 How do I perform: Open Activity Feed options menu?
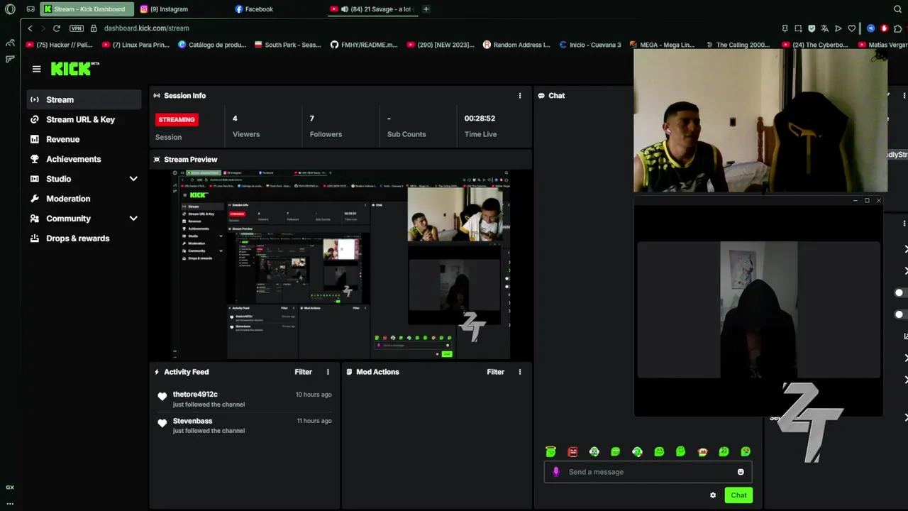tap(328, 372)
